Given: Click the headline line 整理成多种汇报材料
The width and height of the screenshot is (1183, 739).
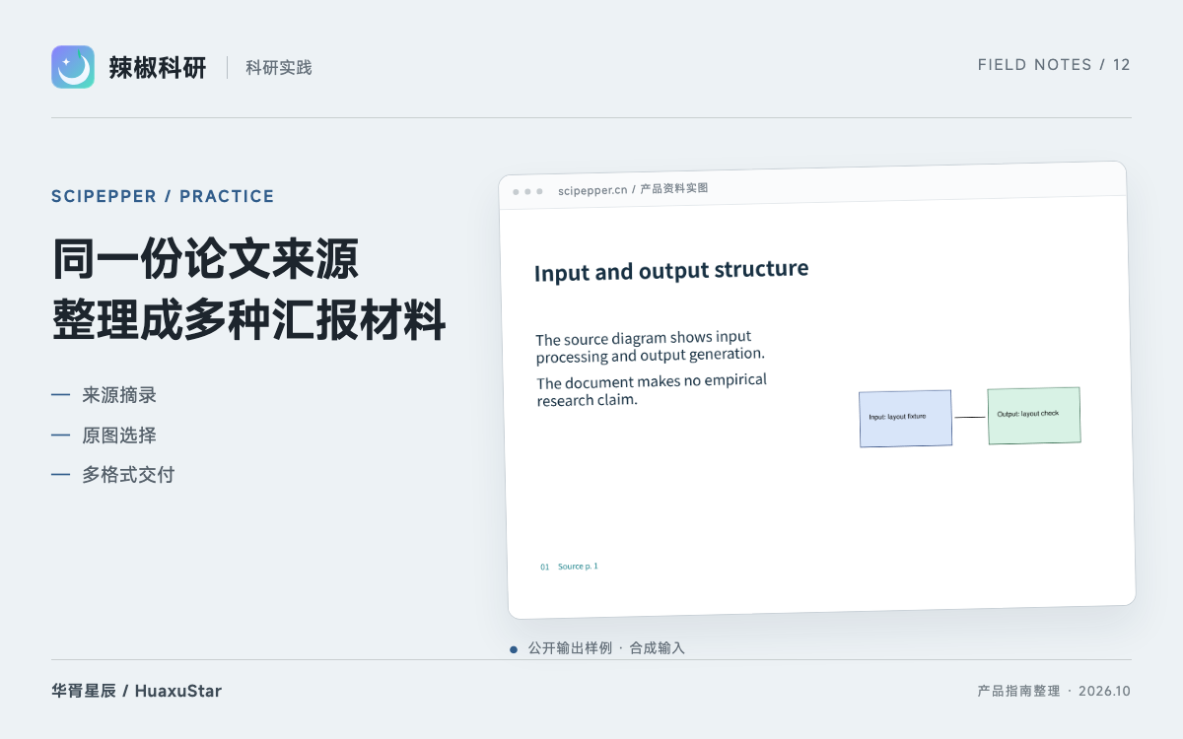Looking at the screenshot, I should tap(249, 321).
